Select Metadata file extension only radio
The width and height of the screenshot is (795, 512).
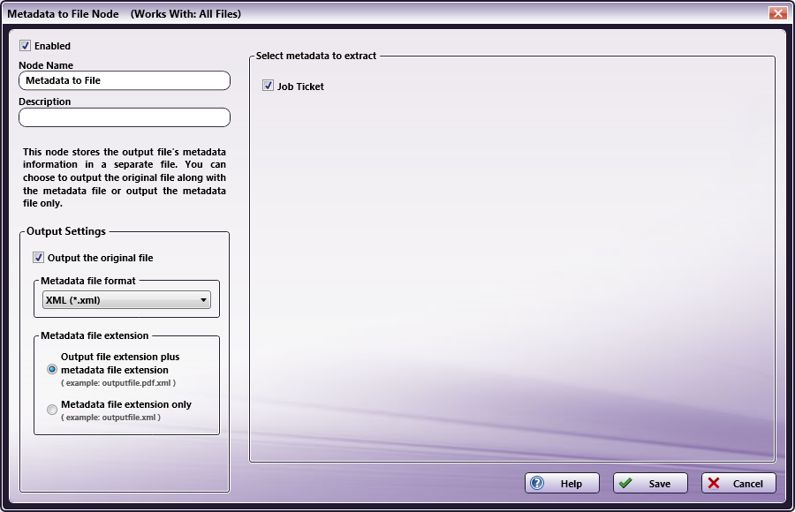(x=52, y=410)
